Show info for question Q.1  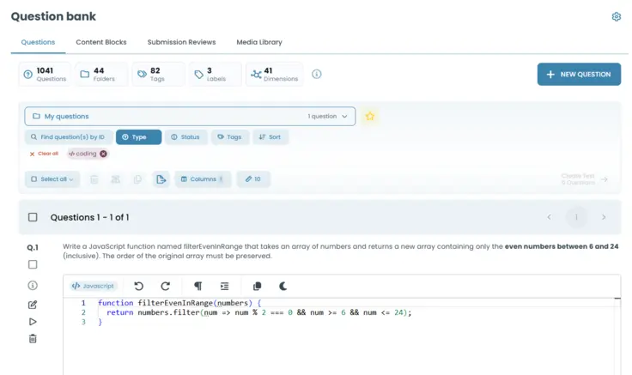[33, 285]
